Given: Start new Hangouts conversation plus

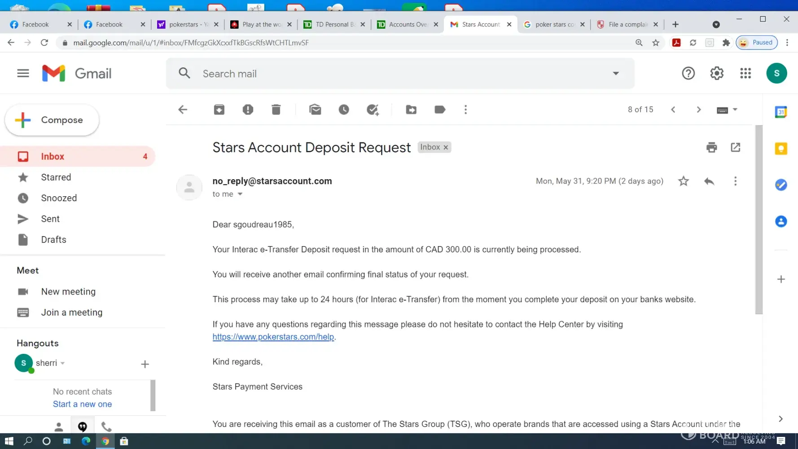Looking at the screenshot, I should [145, 364].
